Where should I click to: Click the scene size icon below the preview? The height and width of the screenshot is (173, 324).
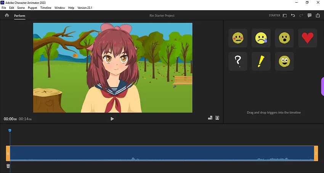click(x=210, y=118)
